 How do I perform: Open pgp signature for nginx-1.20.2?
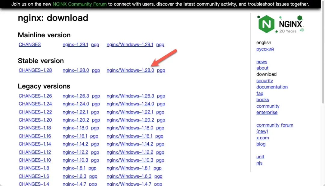pos(96,120)
